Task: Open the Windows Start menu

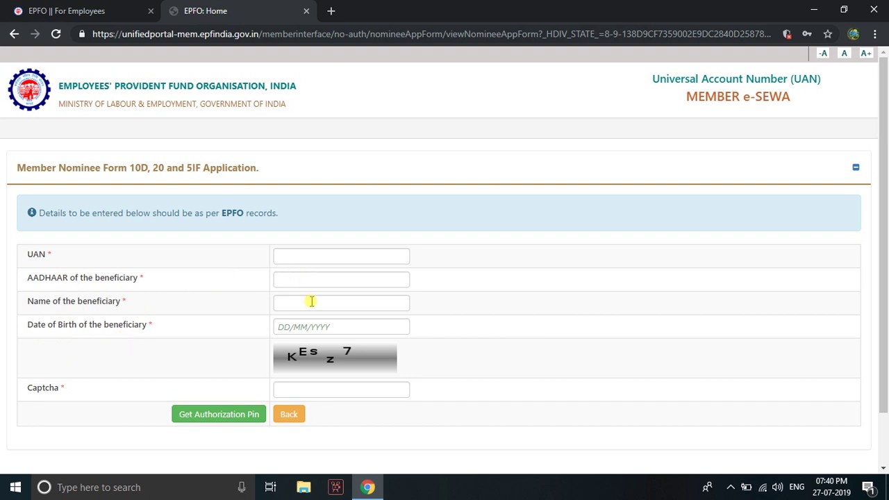Action: pos(15,487)
